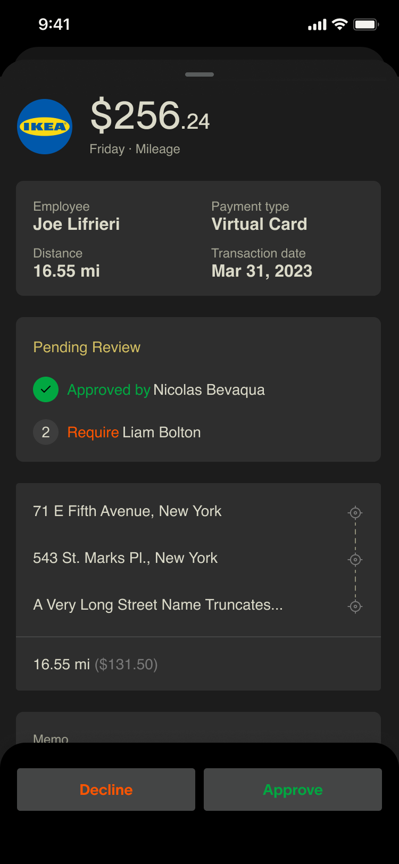Open approver Nicolas Bevaqua

[x=209, y=390]
